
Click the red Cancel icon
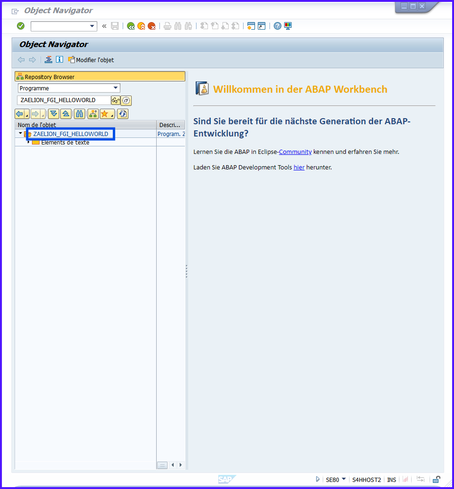coord(151,26)
